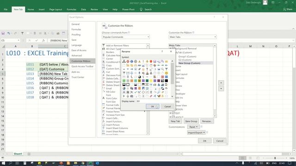Pick the anchor symbol

coord(128,96)
